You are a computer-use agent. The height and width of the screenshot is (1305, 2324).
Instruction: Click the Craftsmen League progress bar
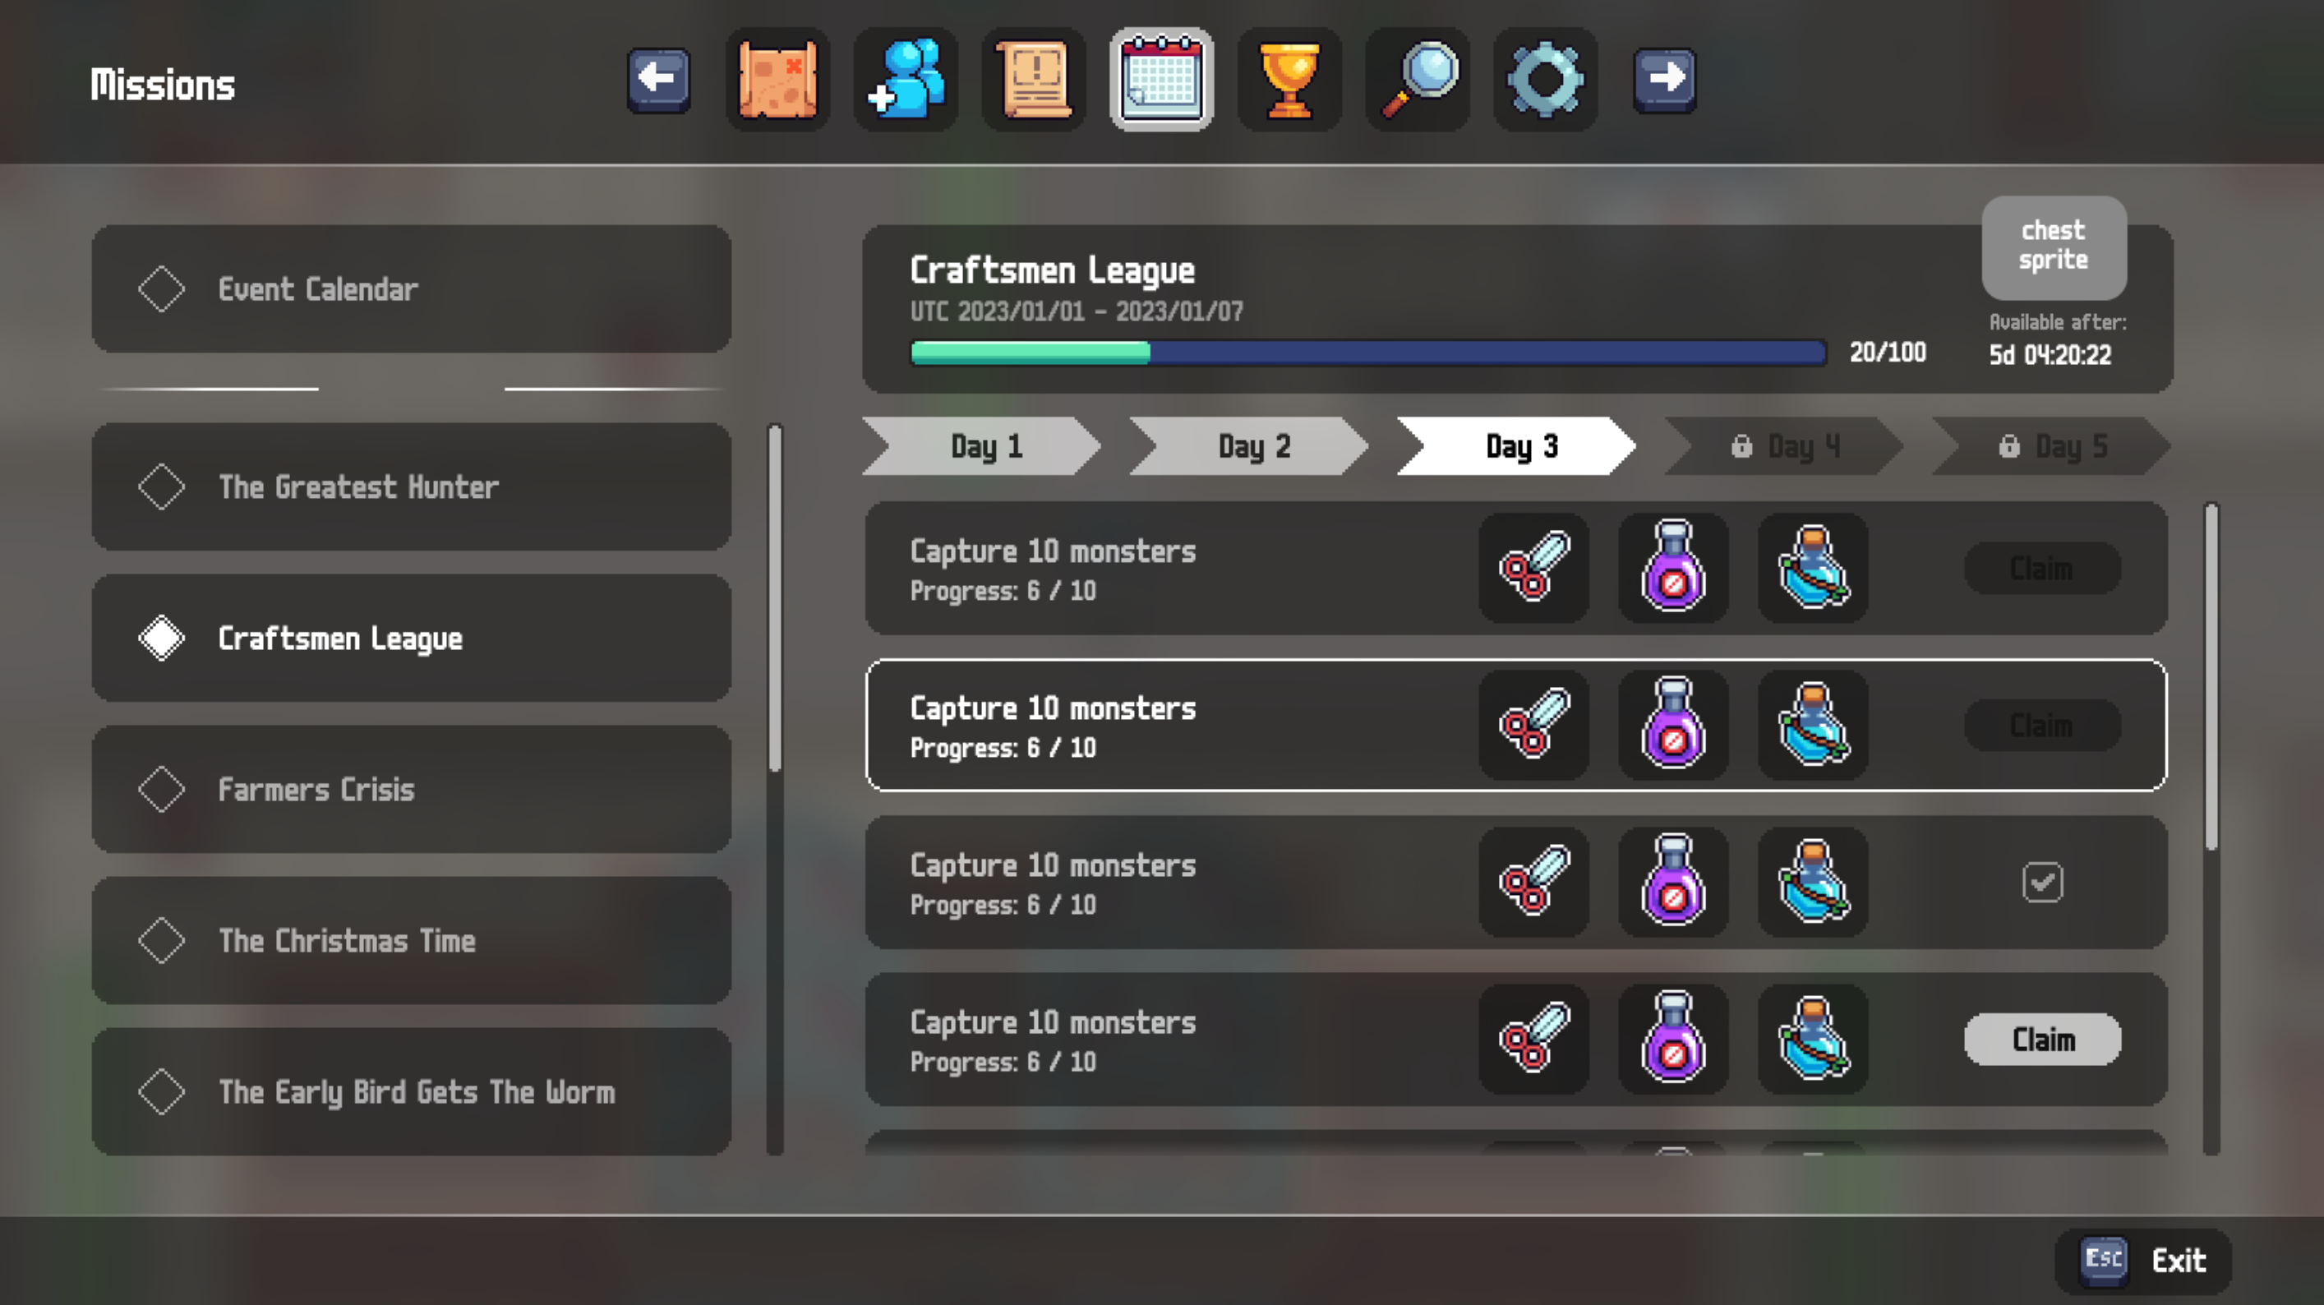tap(1368, 352)
